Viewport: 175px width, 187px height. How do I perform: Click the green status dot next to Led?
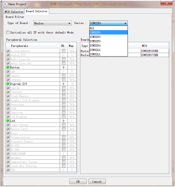click(x=8, y=121)
